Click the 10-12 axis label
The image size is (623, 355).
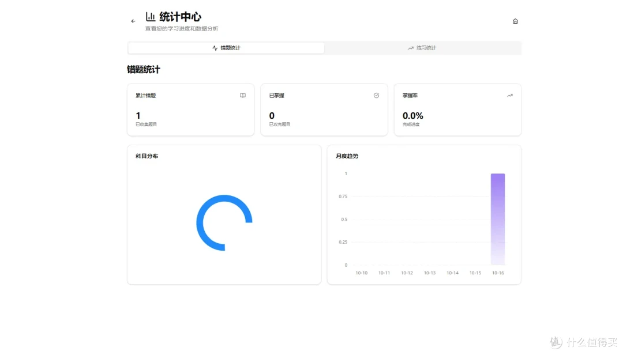coord(407,273)
